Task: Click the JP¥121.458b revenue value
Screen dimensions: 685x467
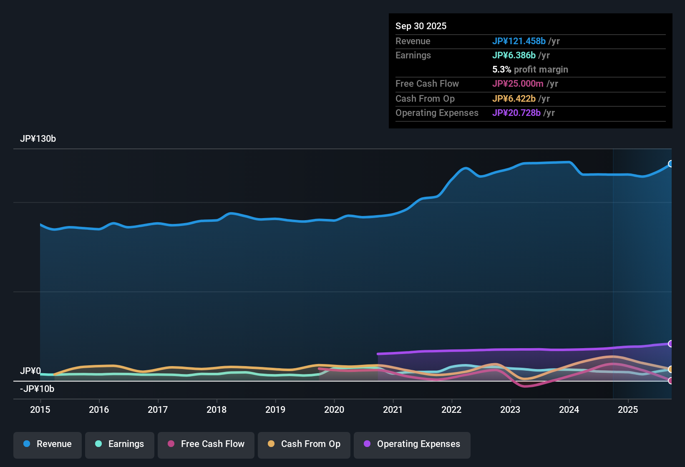Action: (x=519, y=41)
